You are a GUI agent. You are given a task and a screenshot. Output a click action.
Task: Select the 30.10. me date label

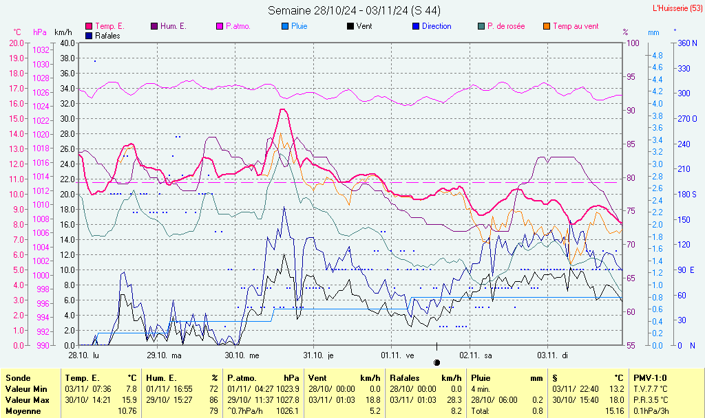pos(242,355)
